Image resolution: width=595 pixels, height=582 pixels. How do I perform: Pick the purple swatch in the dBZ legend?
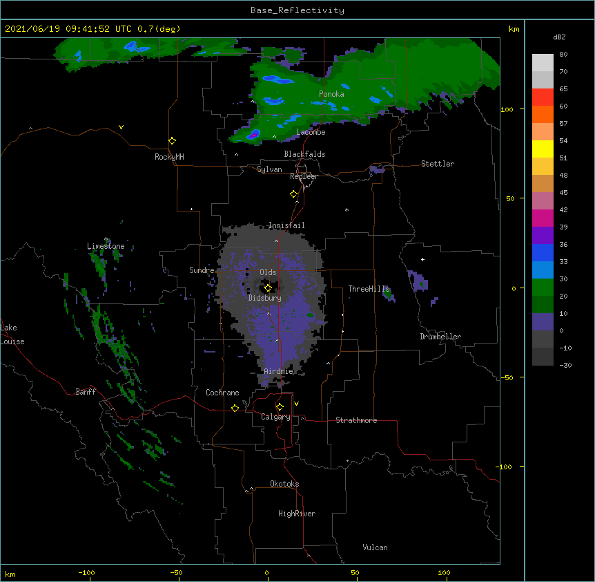(x=543, y=236)
